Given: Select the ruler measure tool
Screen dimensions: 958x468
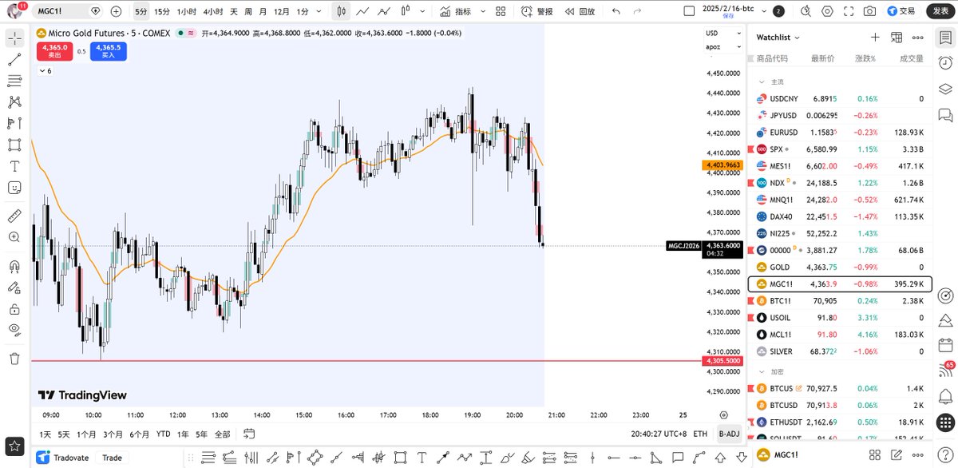Looking at the screenshot, I should 14,216.
